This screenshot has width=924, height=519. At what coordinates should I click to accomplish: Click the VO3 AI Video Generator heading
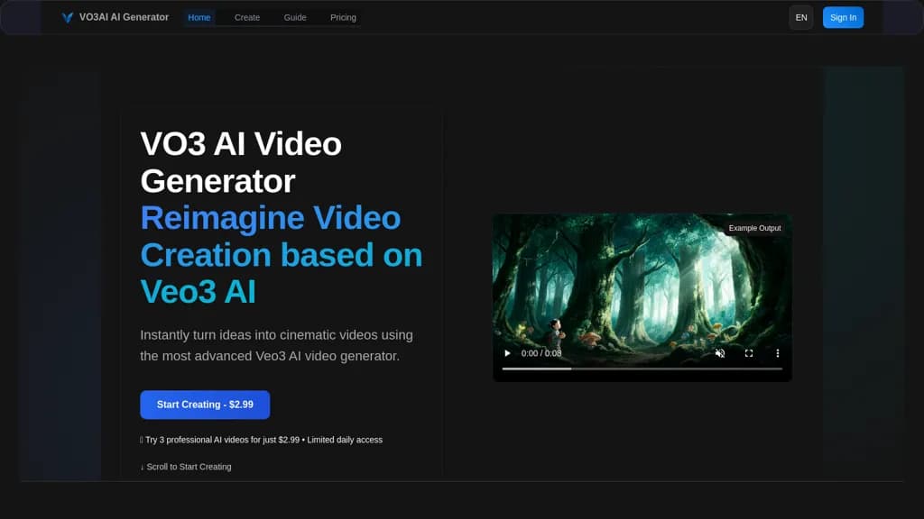[x=241, y=162]
